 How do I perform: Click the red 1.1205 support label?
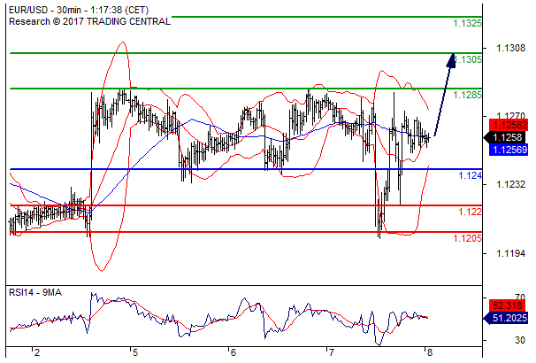coord(467,238)
